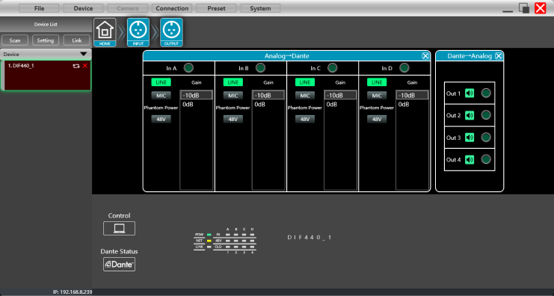Open the System menu
The image size is (554, 296).
pyautogui.click(x=260, y=8)
